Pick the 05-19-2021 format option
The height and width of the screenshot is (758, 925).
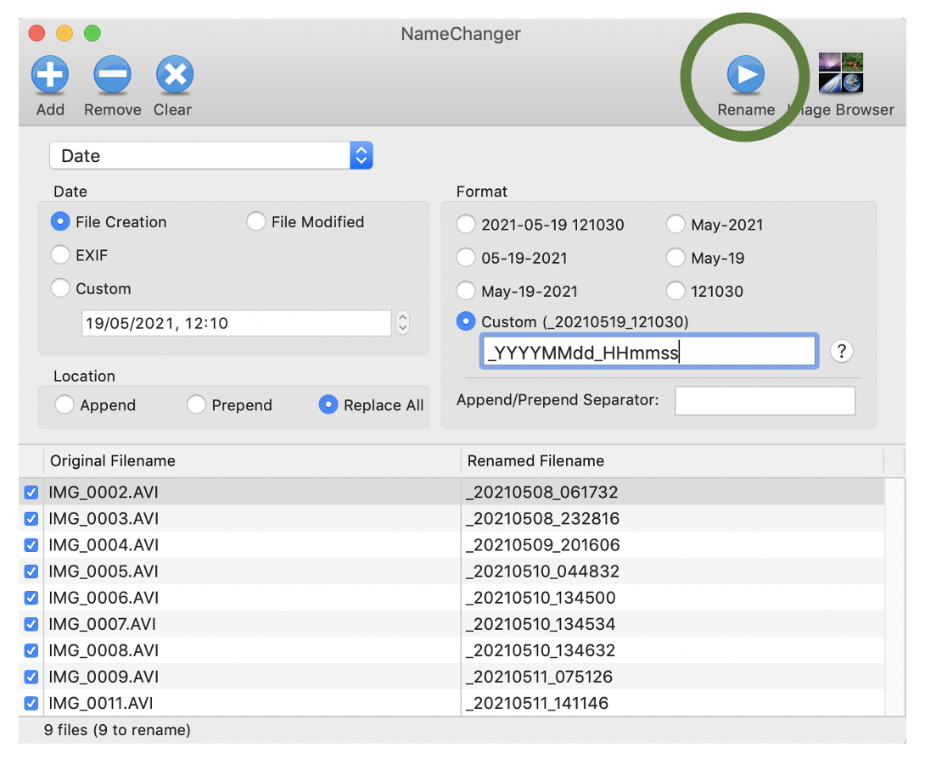tap(465, 258)
